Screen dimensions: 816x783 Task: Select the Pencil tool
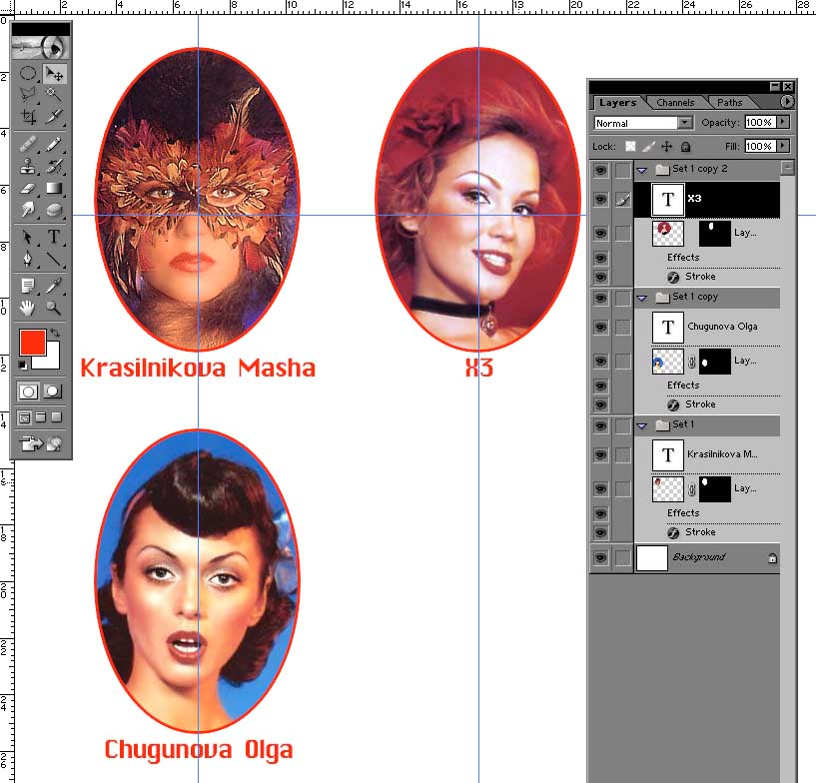(54, 144)
